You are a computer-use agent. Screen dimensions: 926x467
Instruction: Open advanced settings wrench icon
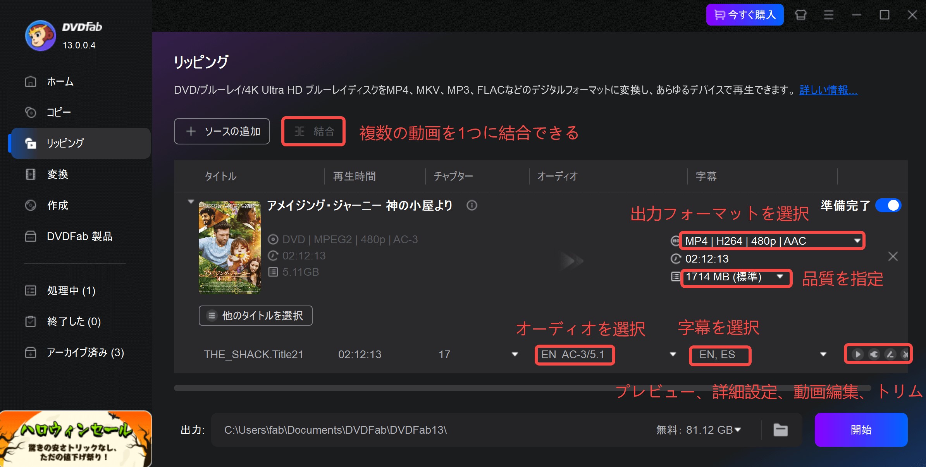874,354
